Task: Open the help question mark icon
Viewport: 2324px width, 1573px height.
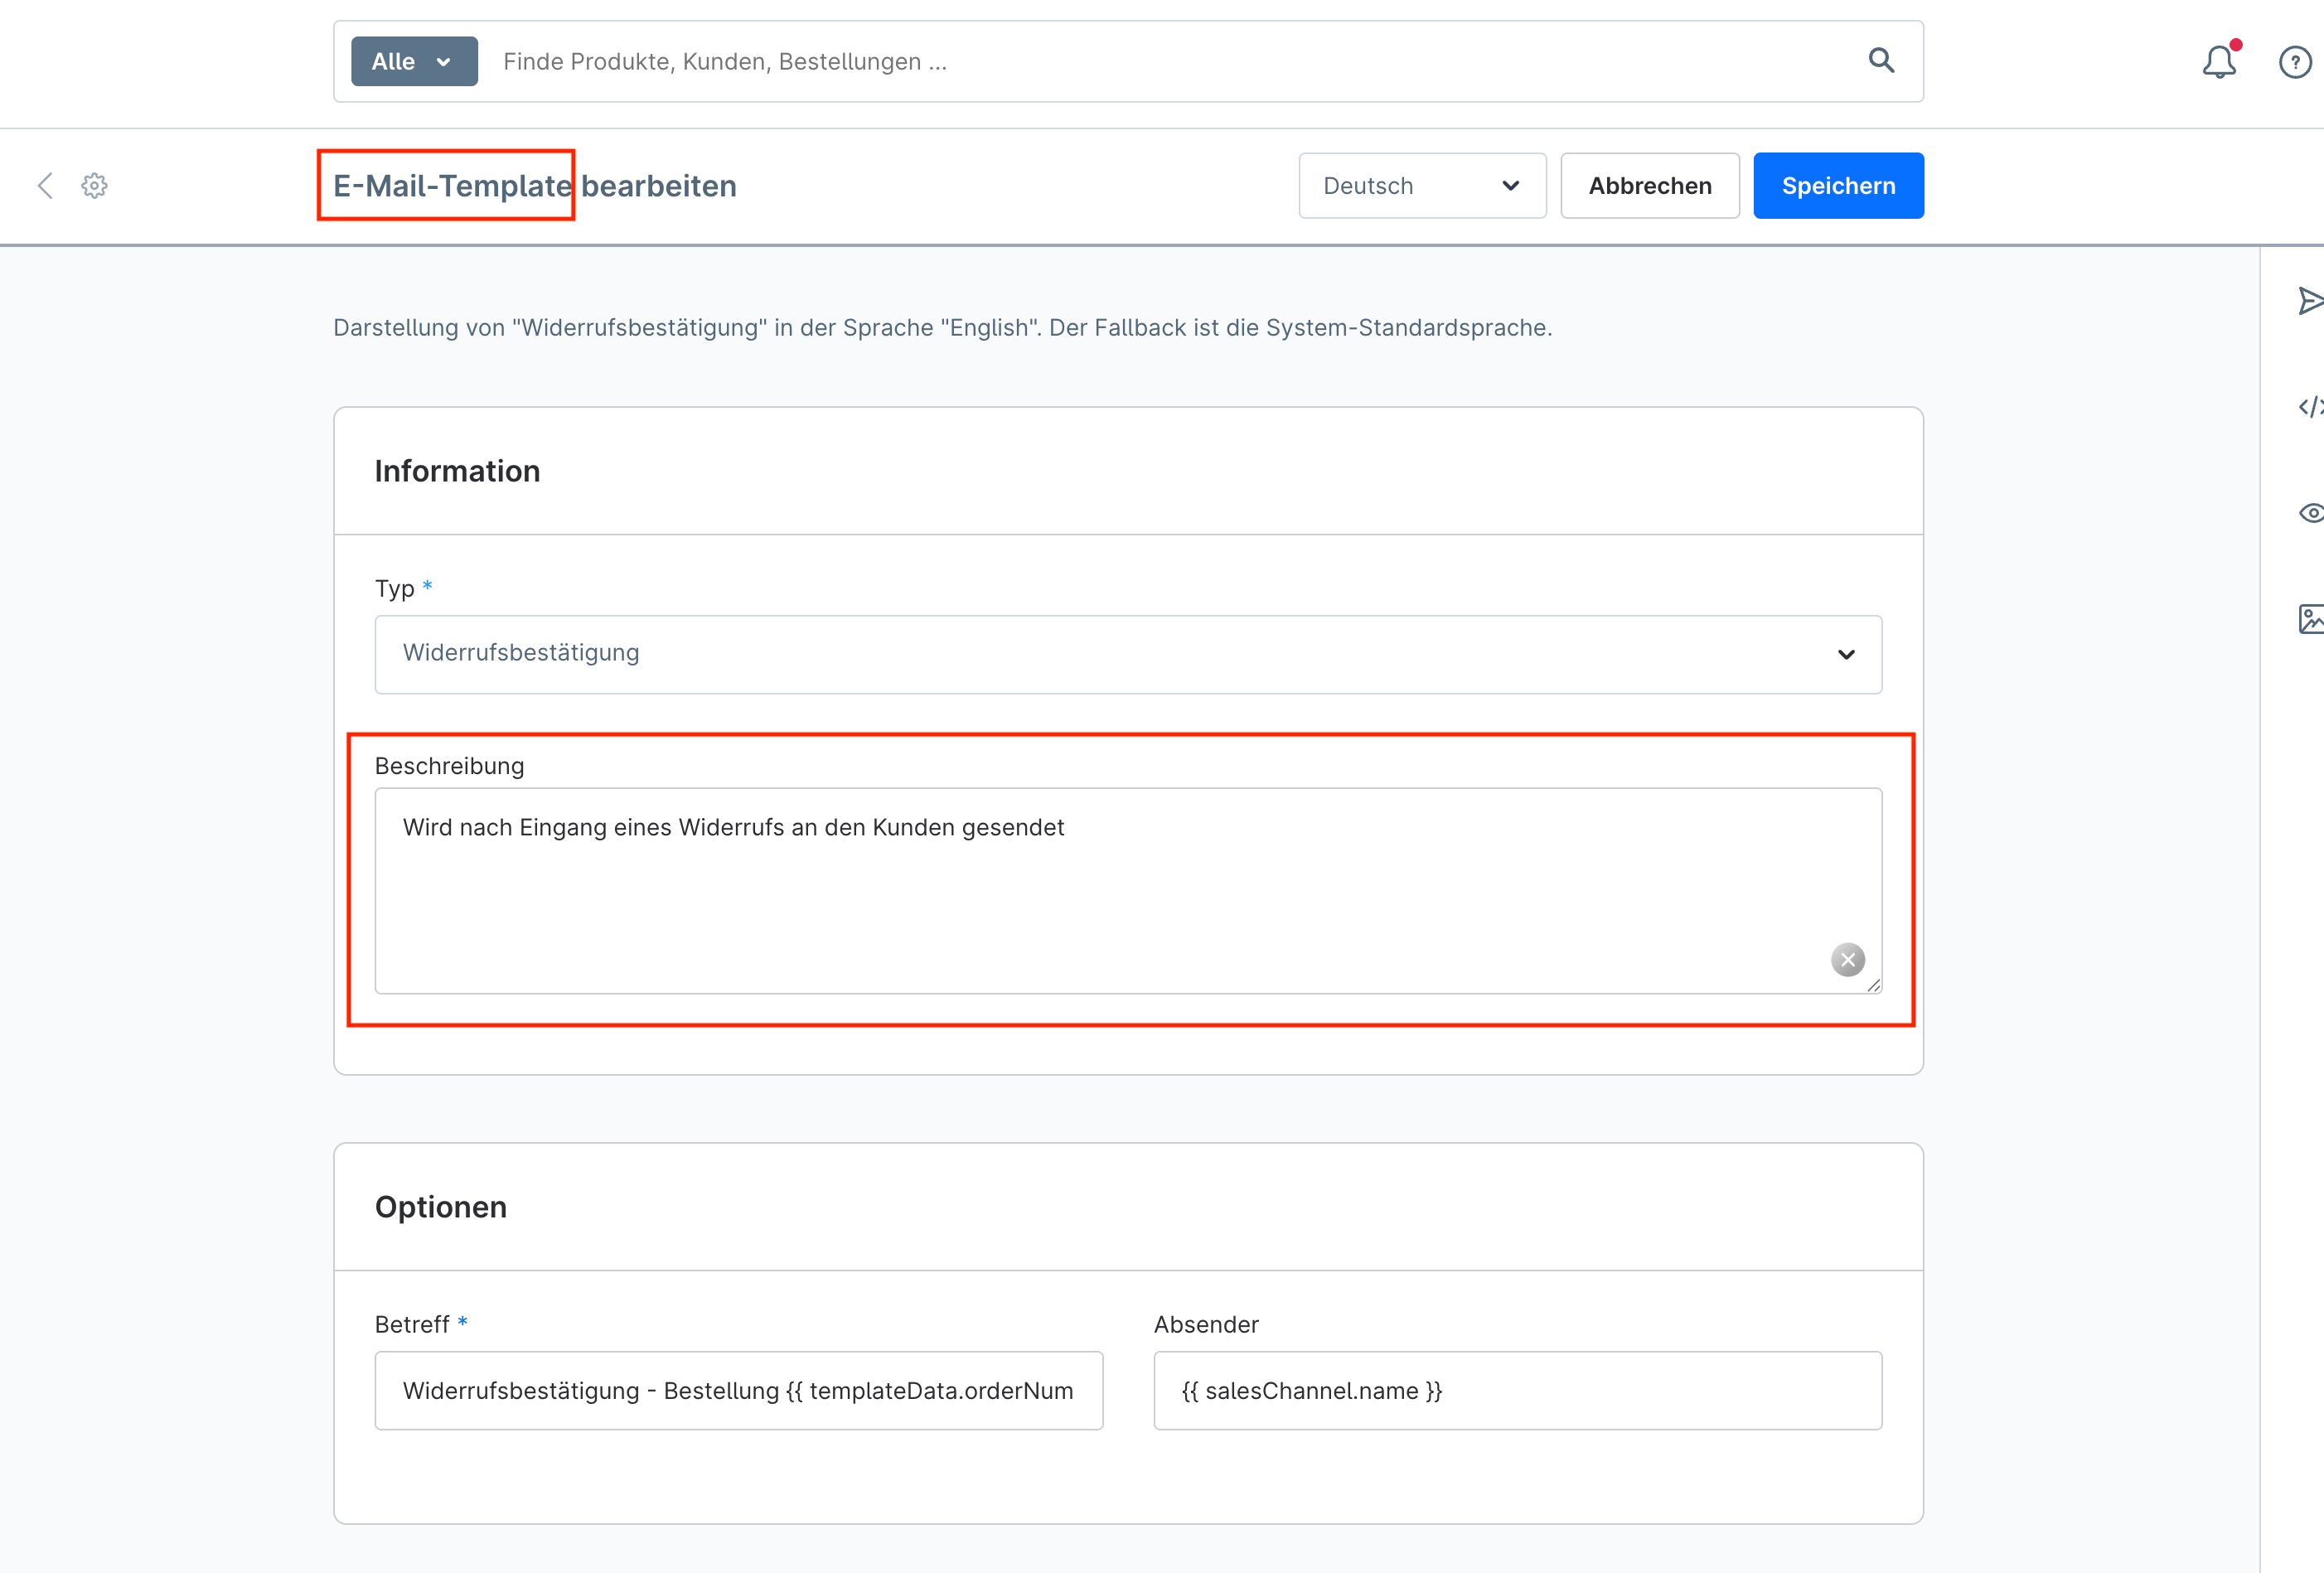Action: [2294, 62]
